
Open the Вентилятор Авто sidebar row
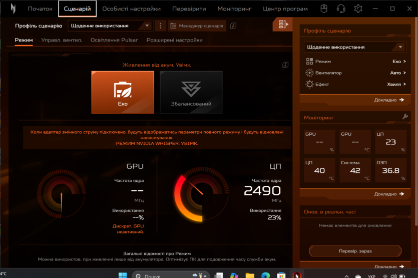click(355, 73)
